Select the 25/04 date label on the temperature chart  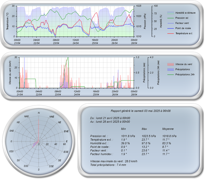click(x=95, y=43)
